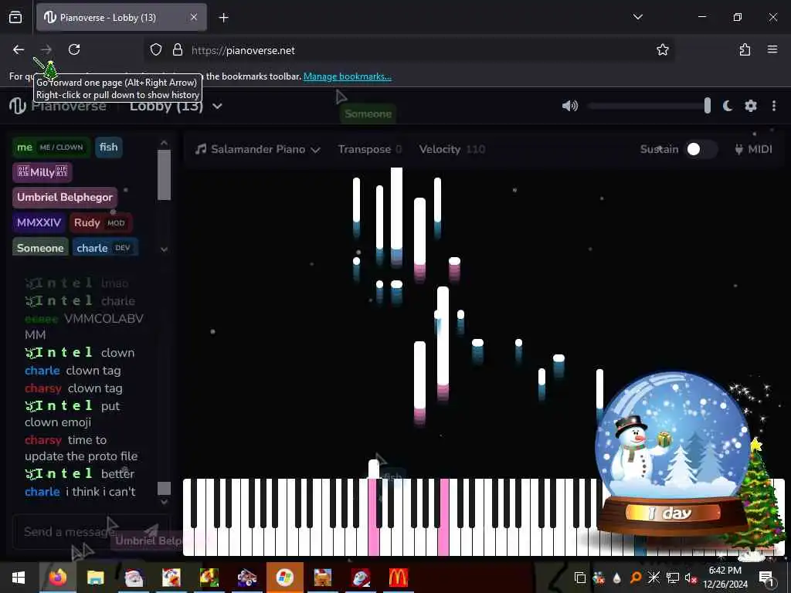Select the charle DEV user tag

pos(104,248)
